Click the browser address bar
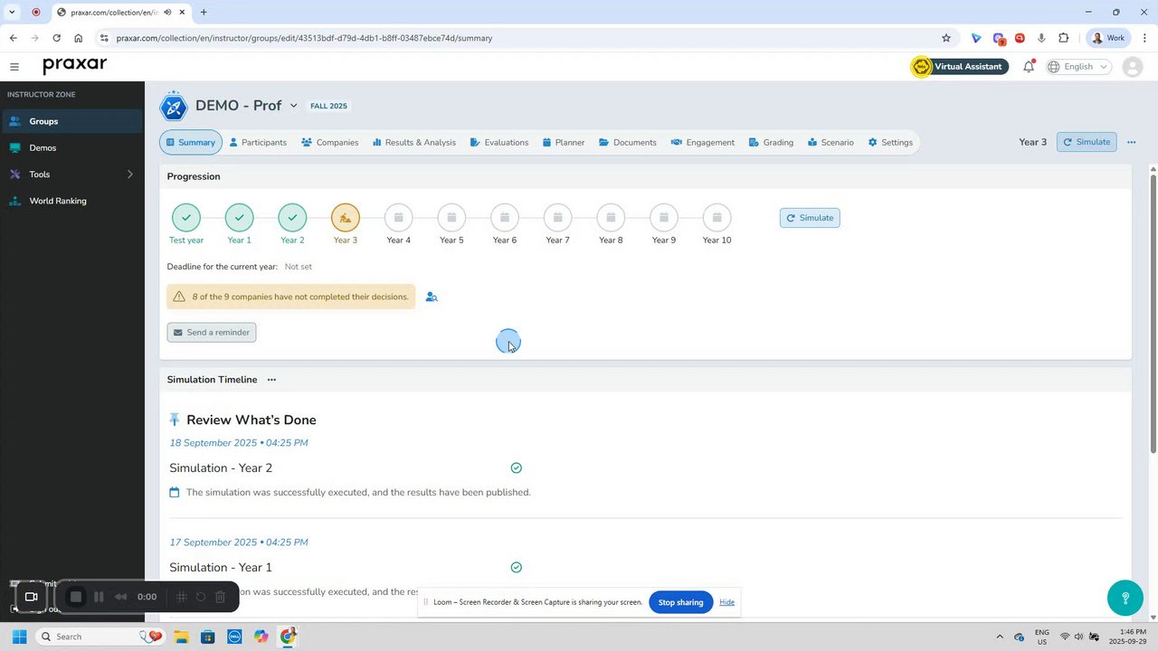Viewport: 1158px width, 651px height. [x=523, y=38]
